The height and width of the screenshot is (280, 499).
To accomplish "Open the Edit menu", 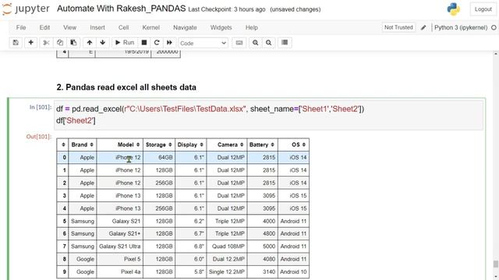I will click(x=44, y=28).
